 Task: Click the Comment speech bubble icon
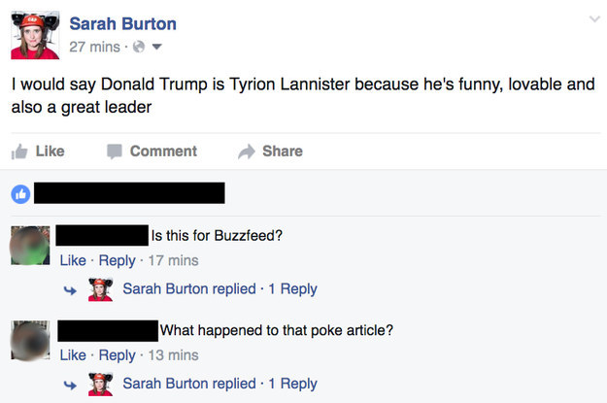(x=114, y=151)
